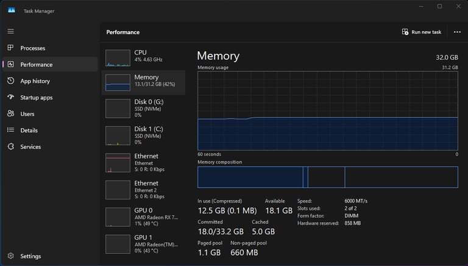Open the Services puzzle icon
This screenshot has height=266, width=468.
coord(11,146)
